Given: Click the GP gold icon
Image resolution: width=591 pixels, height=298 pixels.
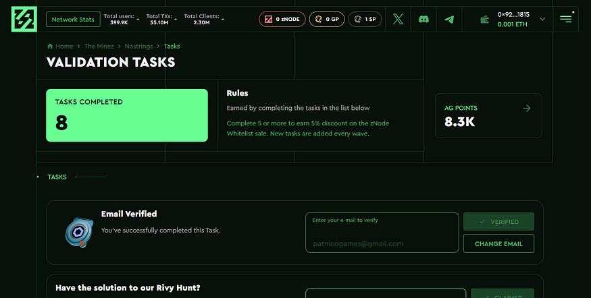Looking at the screenshot, I should tap(319, 19).
